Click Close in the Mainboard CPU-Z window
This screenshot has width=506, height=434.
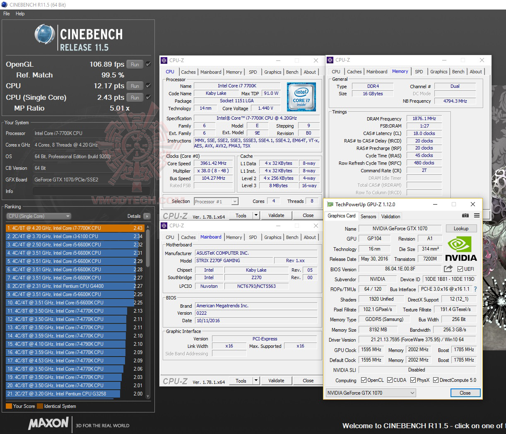(308, 381)
